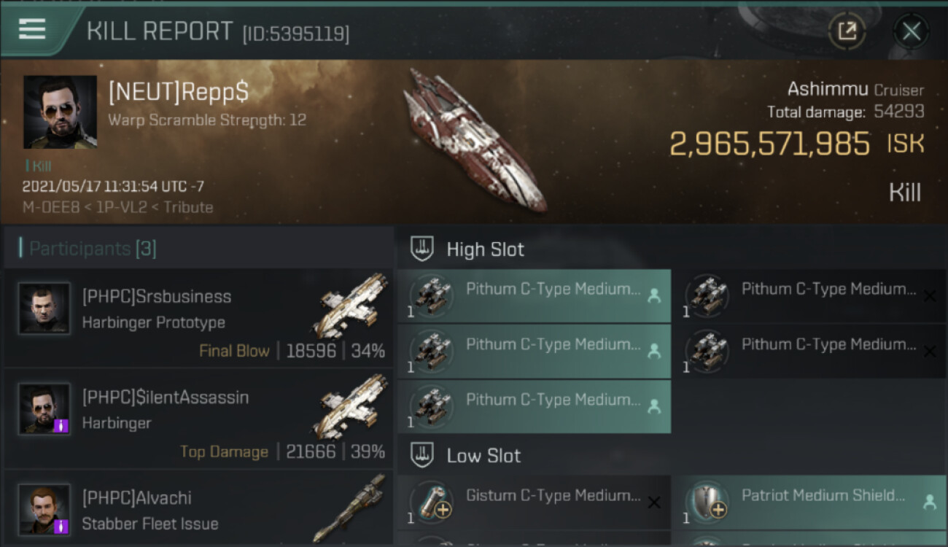The image size is (948, 547).
Task: Open $ilentAssassin pilot portrait
Action: 44,409
